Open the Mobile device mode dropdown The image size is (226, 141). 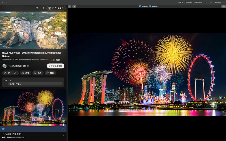220,3
